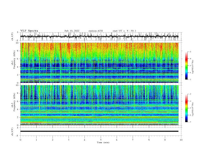
Task: Click the "VLF Spectra" title text
Action: click(x=29, y=31)
